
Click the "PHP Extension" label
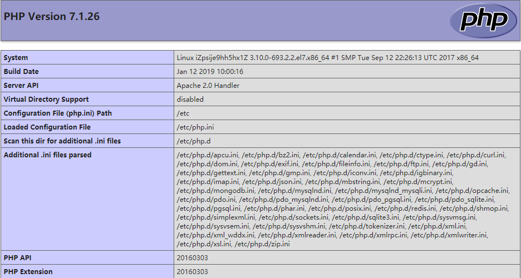click(x=28, y=272)
